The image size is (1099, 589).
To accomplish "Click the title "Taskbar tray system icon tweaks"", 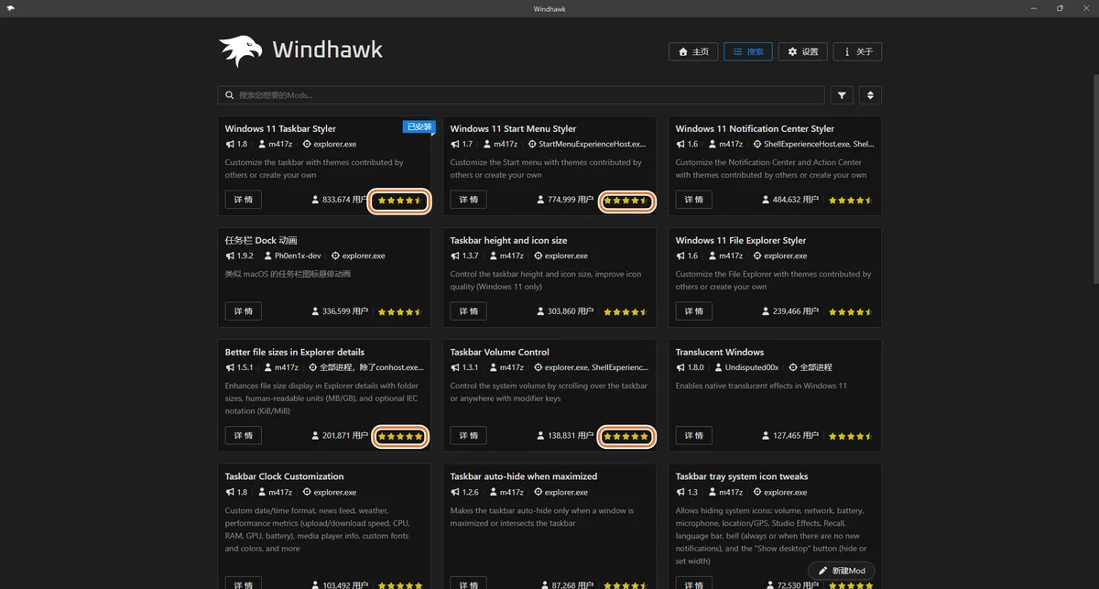I will click(742, 476).
